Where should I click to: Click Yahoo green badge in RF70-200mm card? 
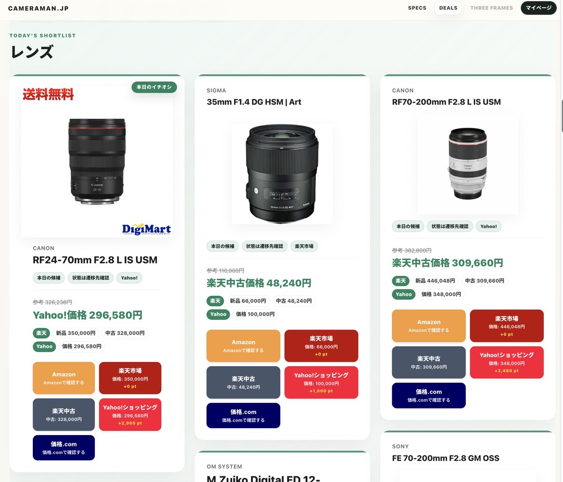403,294
